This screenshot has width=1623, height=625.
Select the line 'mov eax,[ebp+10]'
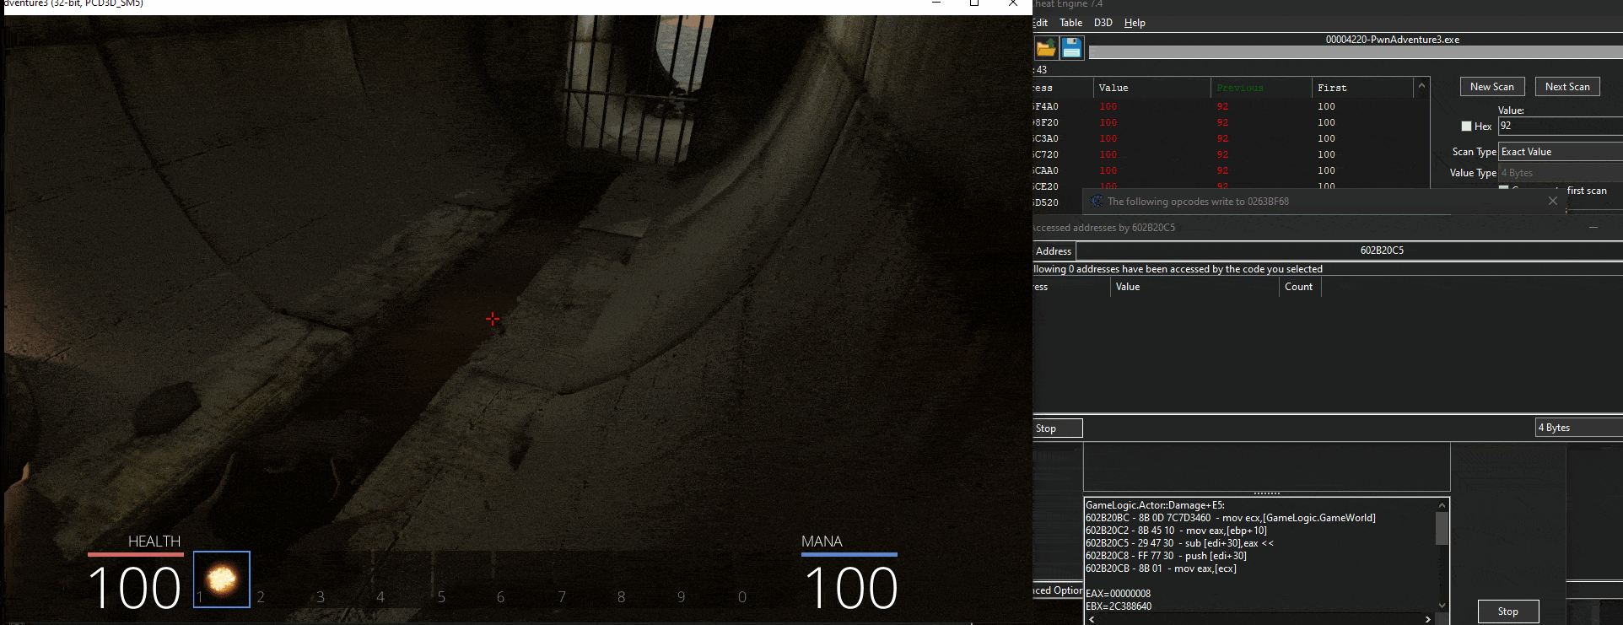point(1176,531)
